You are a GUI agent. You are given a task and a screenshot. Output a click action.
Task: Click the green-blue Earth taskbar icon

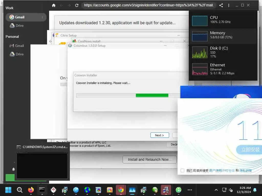[x=87, y=190]
